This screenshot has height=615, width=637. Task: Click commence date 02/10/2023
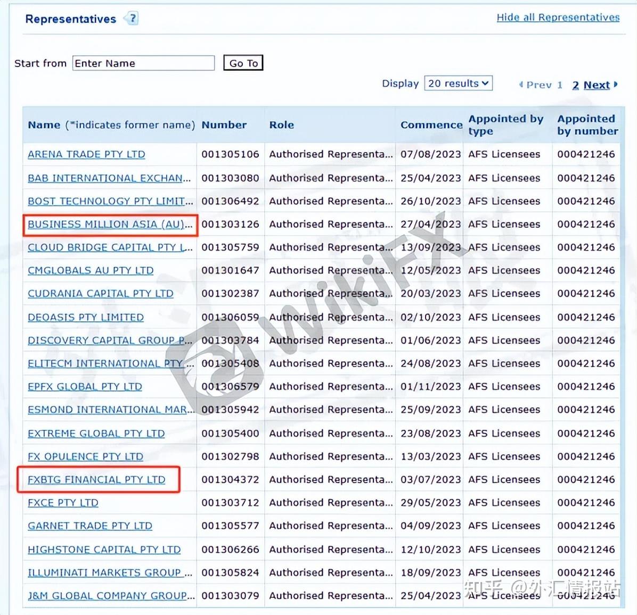[x=431, y=317]
